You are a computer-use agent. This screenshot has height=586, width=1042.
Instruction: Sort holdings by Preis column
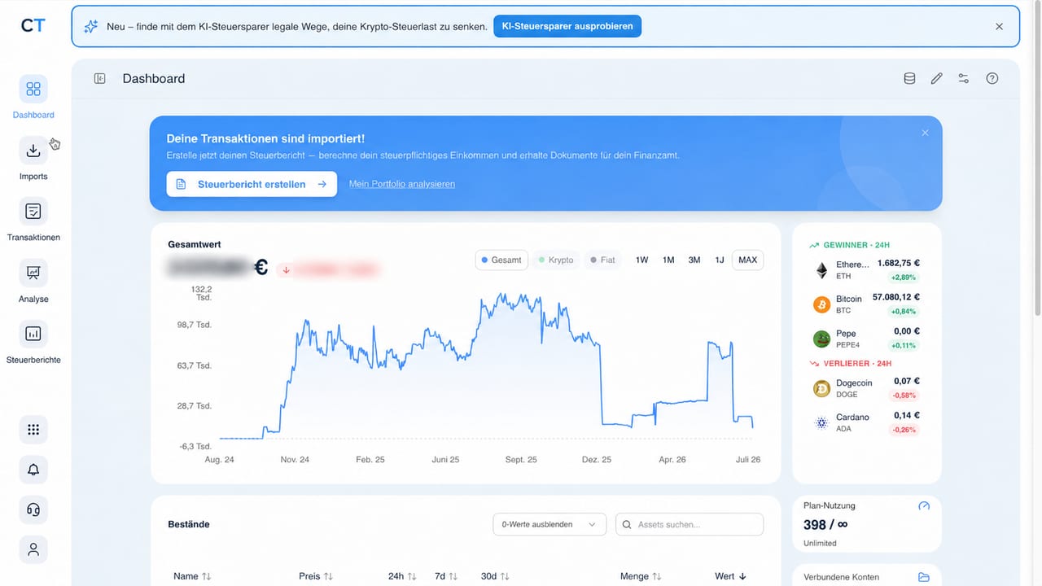click(x=316, y=576)
